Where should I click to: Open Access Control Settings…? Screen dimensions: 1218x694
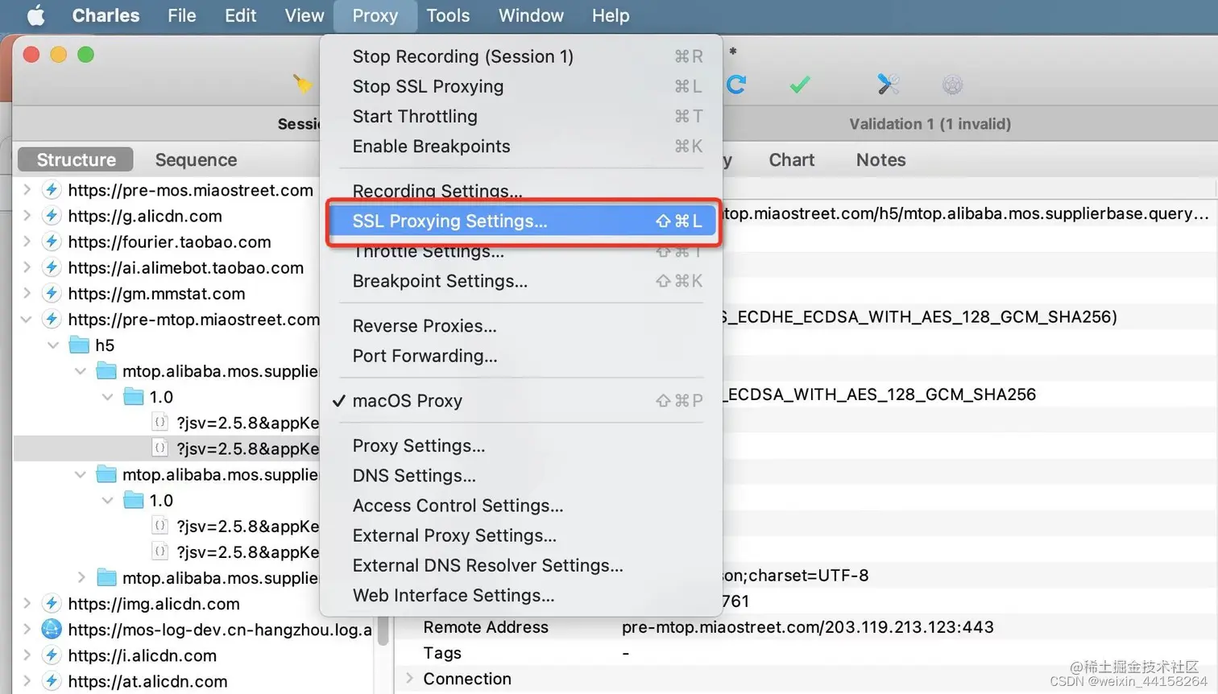tap(520, 506)
